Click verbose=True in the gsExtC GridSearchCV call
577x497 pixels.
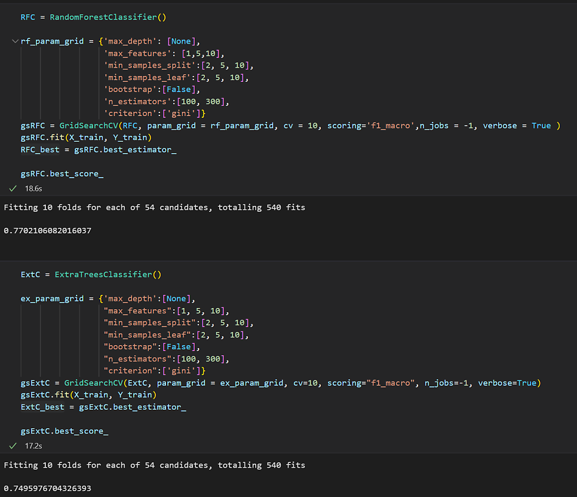(x=507, y=383)
